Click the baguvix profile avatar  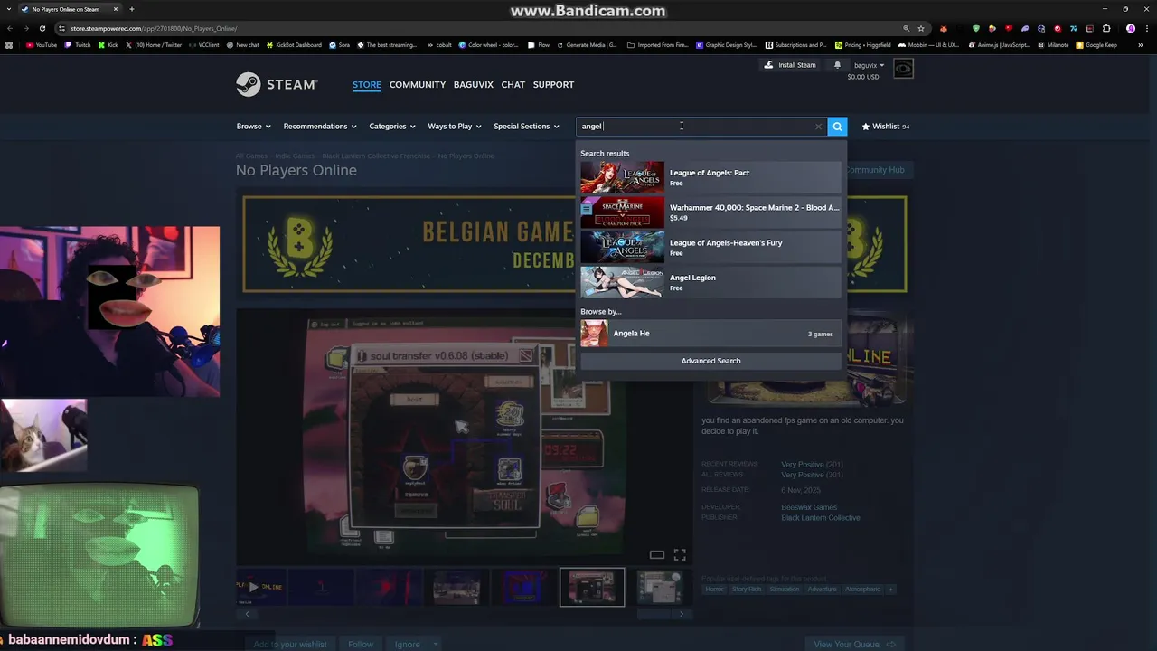click(x=903, y=69)
